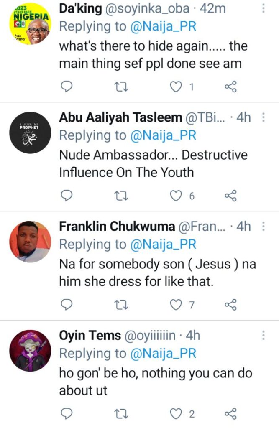
Task: View Oyin Tems' avatar
Action: pos(30,350)
